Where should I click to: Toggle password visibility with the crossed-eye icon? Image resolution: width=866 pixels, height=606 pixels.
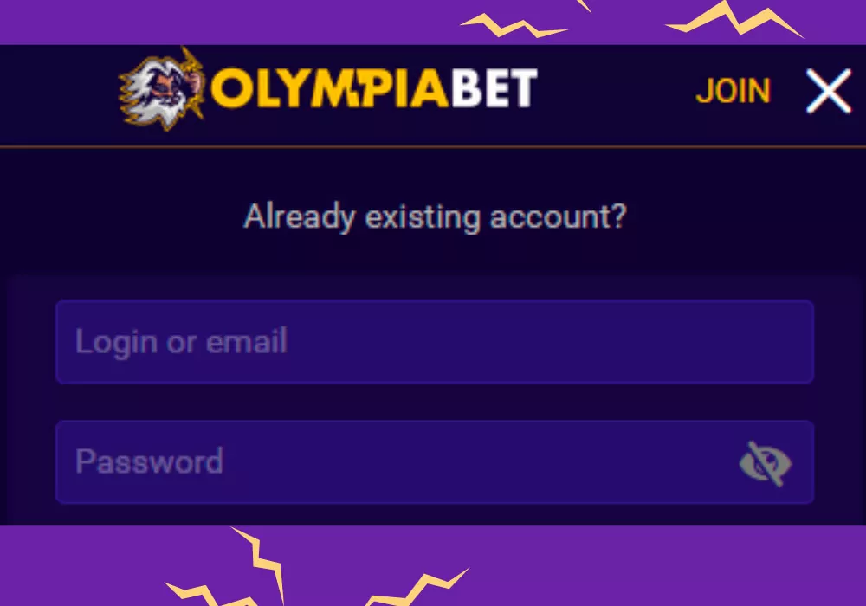[765, 463]
